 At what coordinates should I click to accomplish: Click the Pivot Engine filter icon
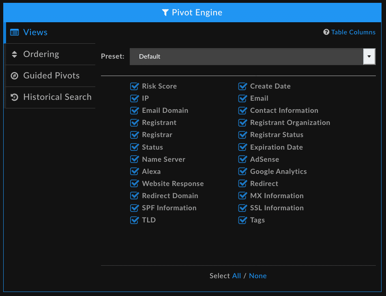(165, 13)
